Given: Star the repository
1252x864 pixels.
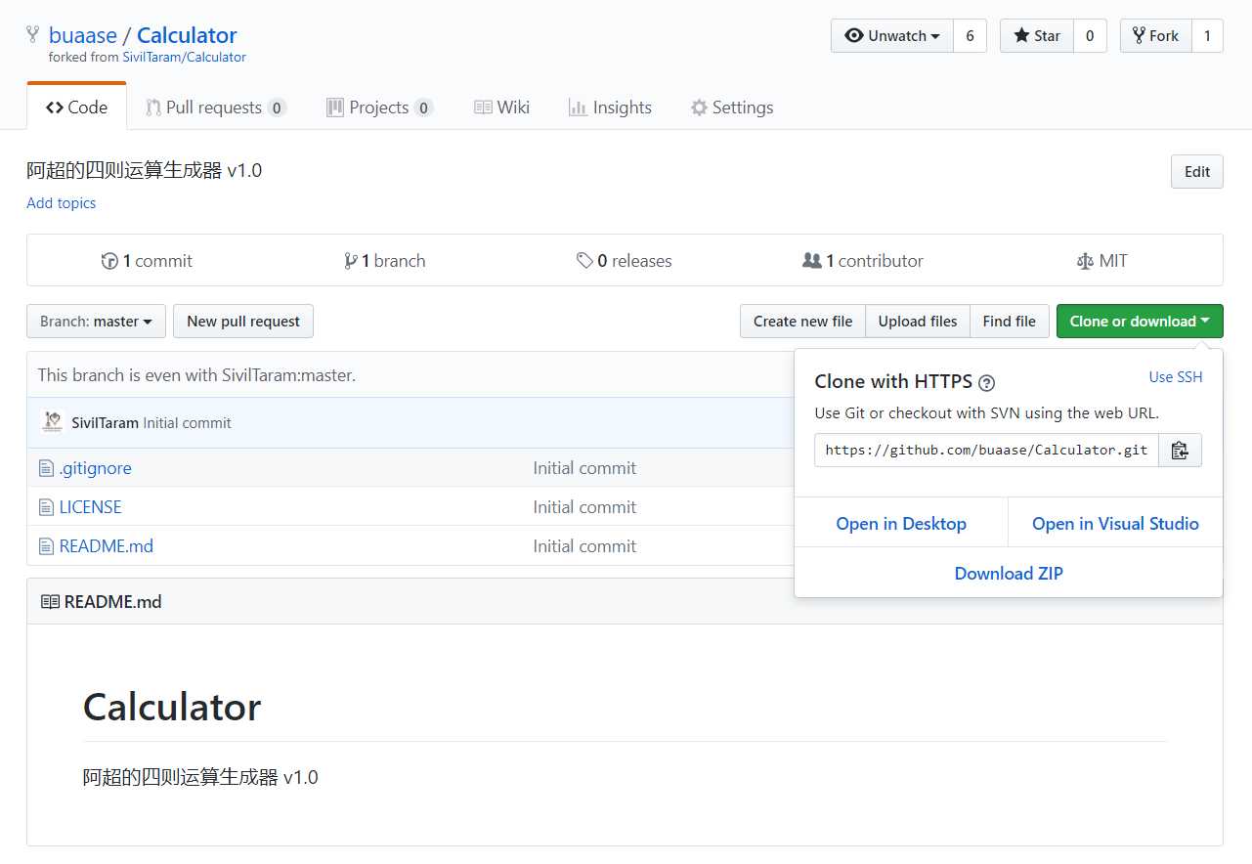Looking at the screenshot, I should (1037, 36).
